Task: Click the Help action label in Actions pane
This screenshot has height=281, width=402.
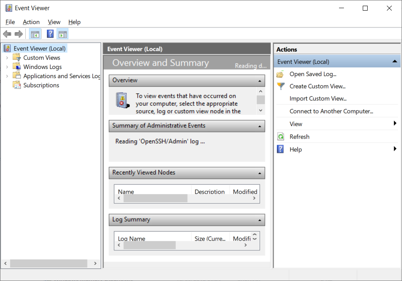Action: (x=296, y=149)
